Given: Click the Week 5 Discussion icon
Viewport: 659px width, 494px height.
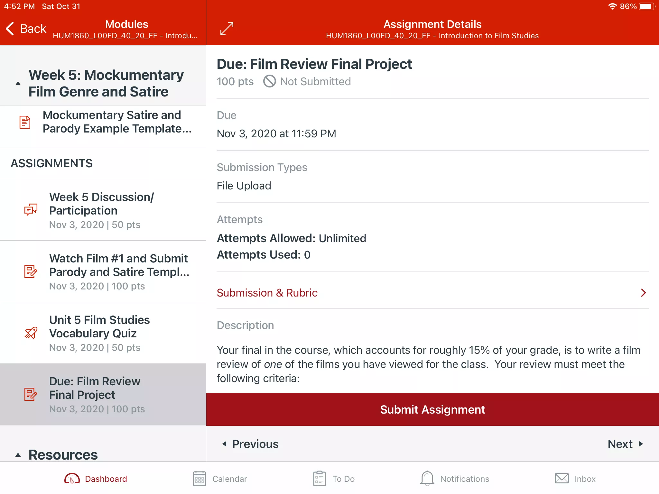Looking at the screenshot, I should 31,210.
